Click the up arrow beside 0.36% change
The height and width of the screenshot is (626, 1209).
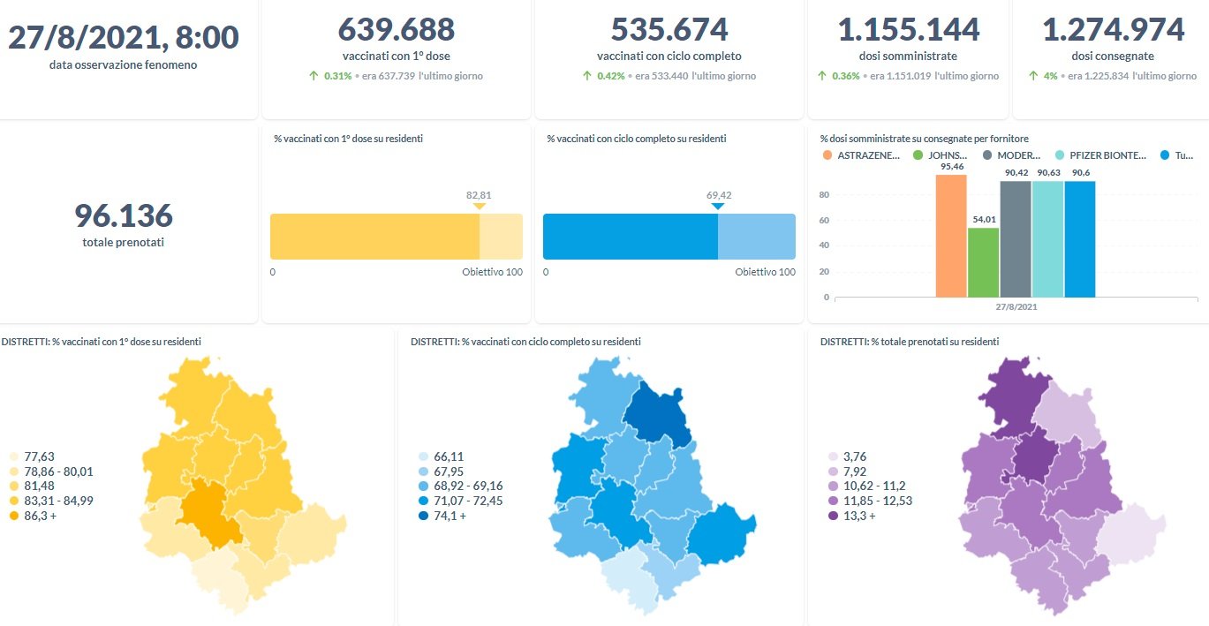click(x=822, y=76)
